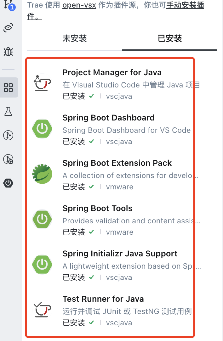Switch to the 未安装 tab

[74, 38]
